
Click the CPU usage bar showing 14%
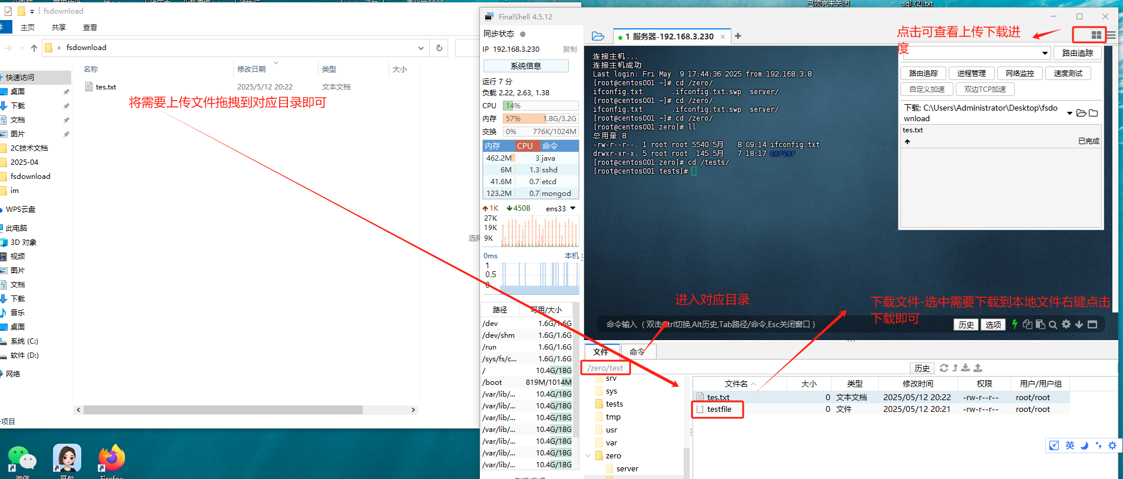(541, 106)
